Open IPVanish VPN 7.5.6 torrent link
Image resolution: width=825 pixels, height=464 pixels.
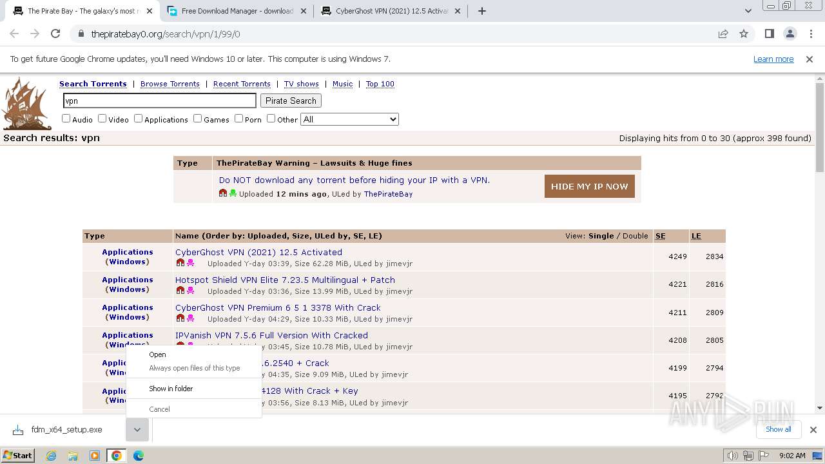(x=271, y=335)
